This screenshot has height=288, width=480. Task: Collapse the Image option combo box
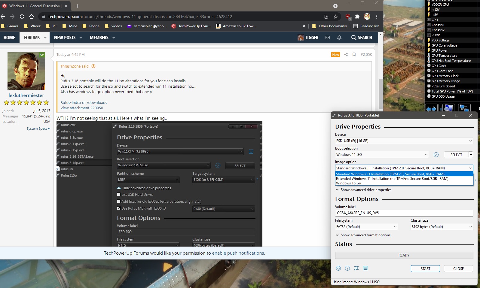(404, 168)
